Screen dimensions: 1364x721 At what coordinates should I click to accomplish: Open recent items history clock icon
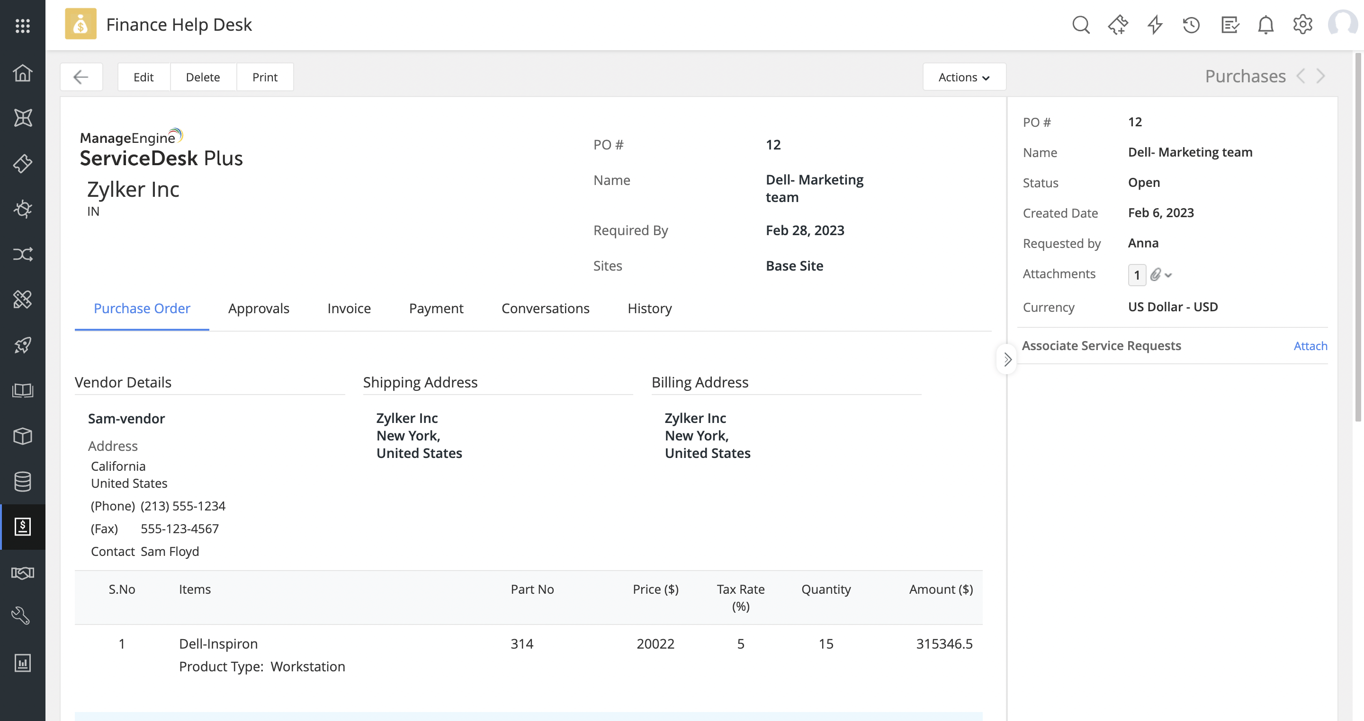click(x=1192, y=25)
